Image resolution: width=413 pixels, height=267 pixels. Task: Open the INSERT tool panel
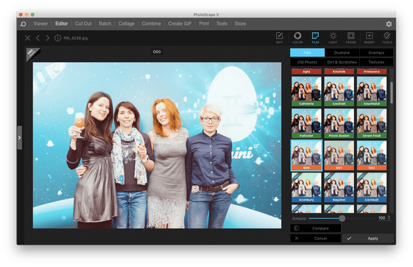click(x=369, y=37)
